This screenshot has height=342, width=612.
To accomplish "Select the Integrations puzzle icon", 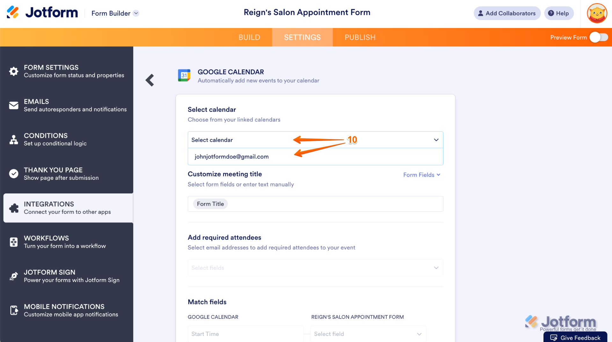I will point(14,208).
